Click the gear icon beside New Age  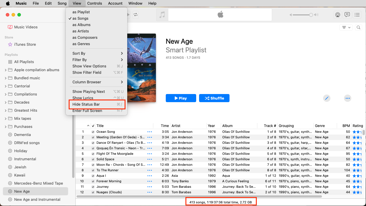pos(10,191)
